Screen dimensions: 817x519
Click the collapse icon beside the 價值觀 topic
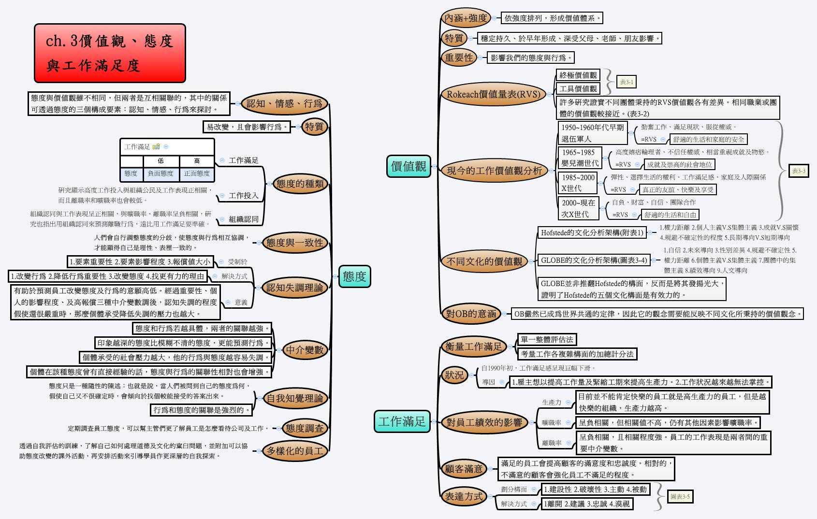(x=434, y=167)
